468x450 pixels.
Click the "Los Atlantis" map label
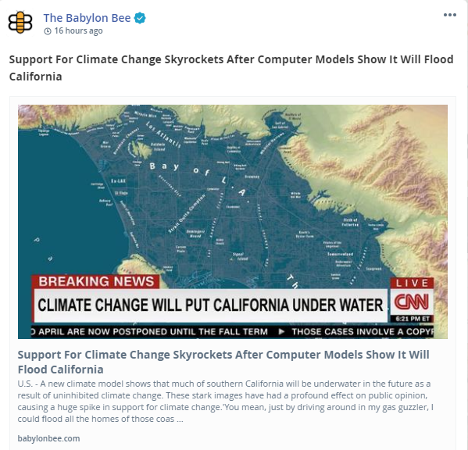[x=163, y=134]
